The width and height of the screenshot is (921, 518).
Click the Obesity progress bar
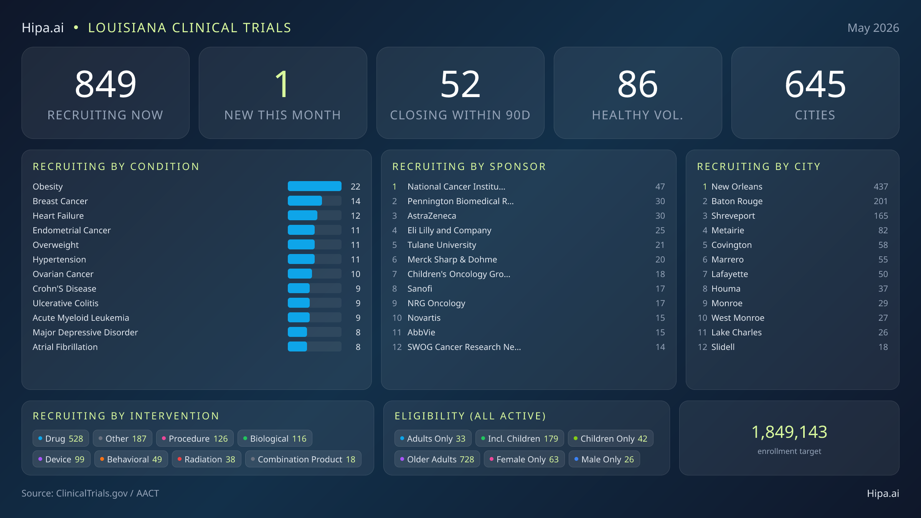point(315,186)
